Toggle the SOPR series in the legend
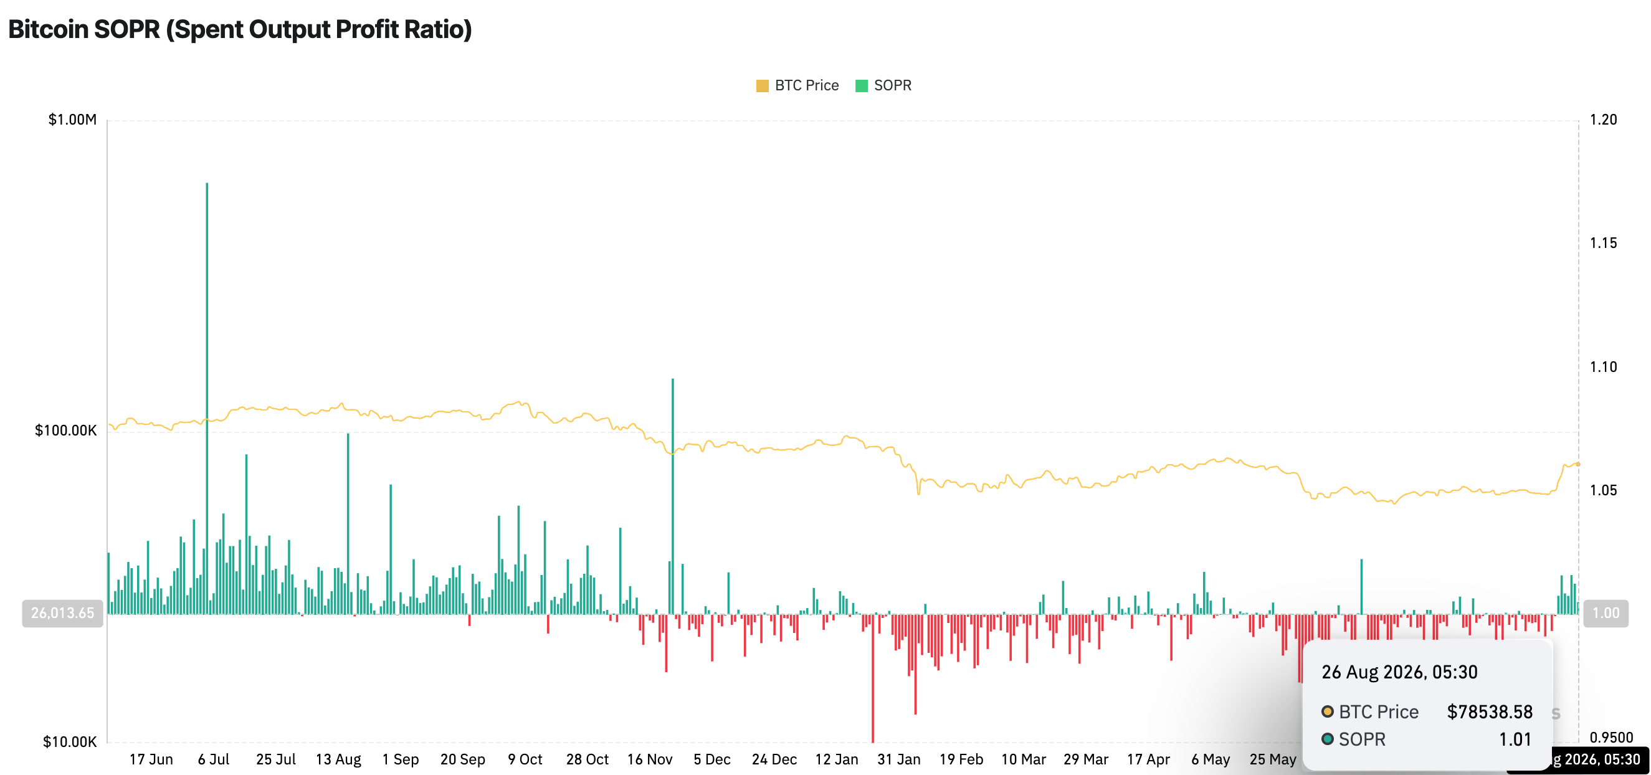The height and width of the screenshot is (775, 1651). [883, 85]
